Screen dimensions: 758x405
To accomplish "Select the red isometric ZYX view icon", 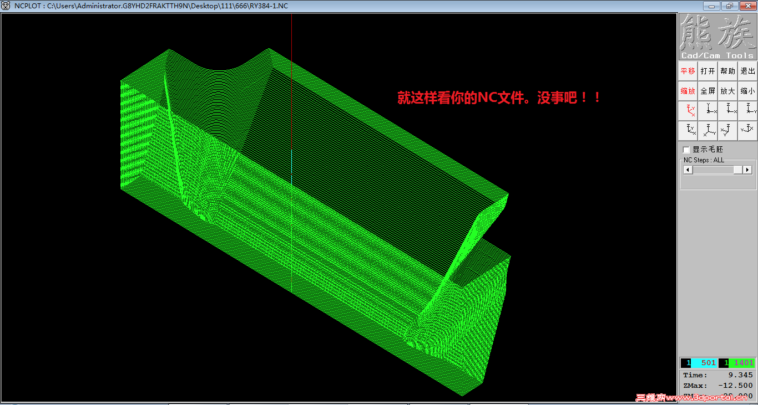I will [x=688, y=111].
